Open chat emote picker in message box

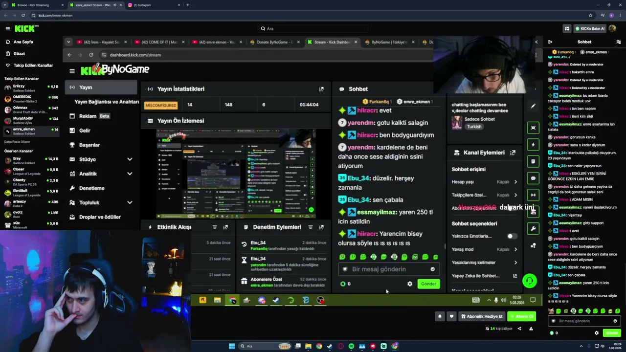[615, 321]
